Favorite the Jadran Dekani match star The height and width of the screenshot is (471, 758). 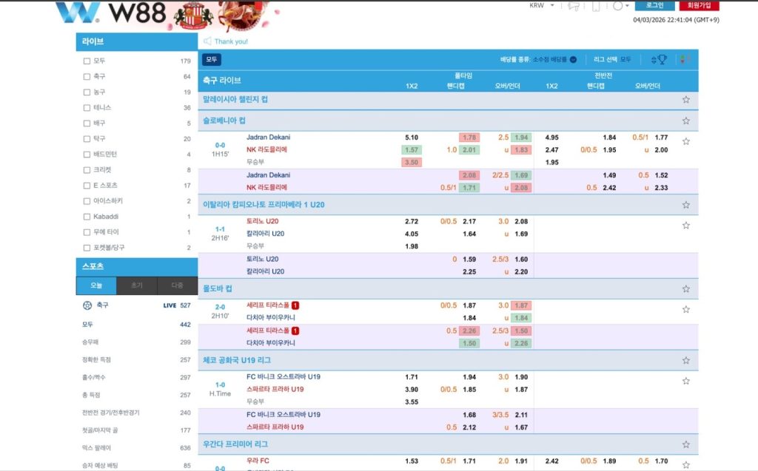685,141
